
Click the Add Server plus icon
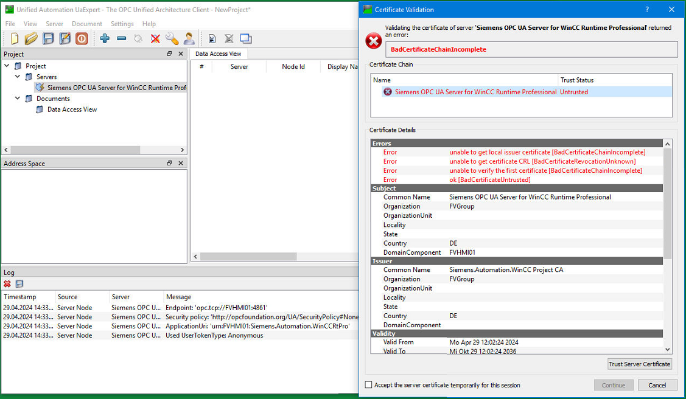click(x=105, y=38)
